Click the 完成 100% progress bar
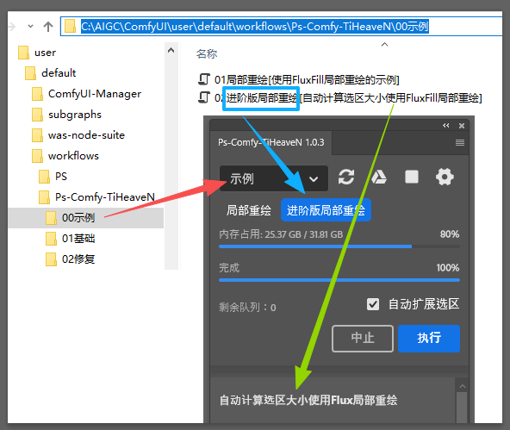The image size is (510, 430). (x=339, y=280)
